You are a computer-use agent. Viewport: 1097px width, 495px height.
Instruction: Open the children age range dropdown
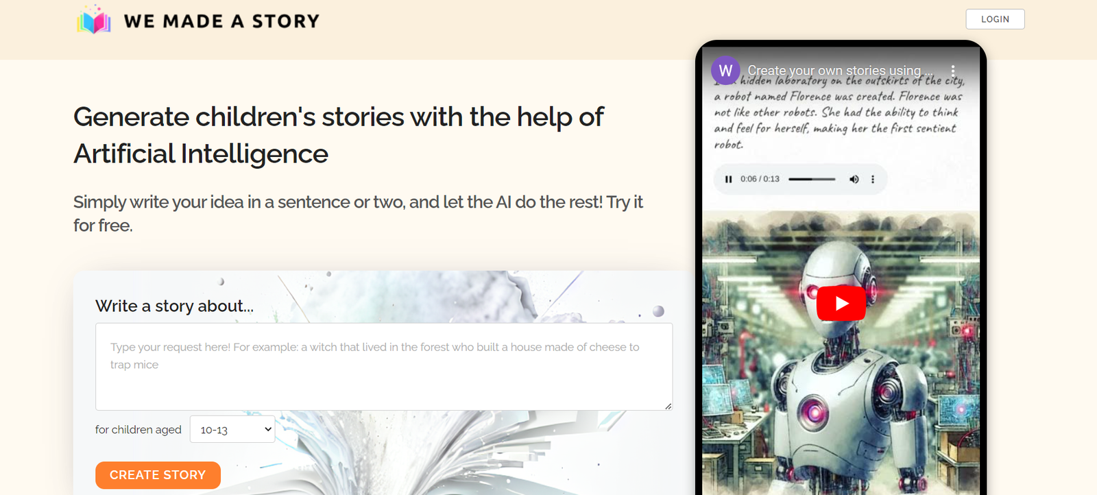(x=232, y=429)
